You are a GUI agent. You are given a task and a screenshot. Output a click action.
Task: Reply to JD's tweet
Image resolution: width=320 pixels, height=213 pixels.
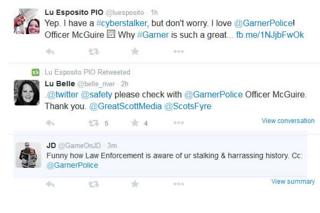point(50,184)
